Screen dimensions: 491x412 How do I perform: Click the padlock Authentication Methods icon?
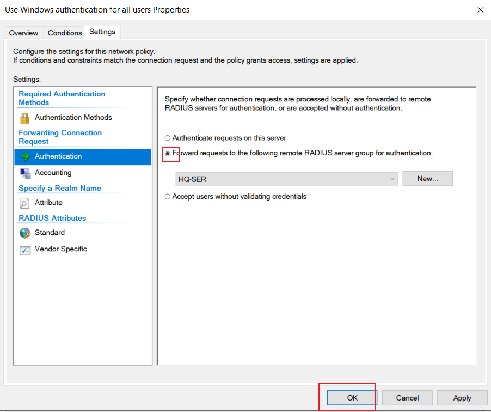24,118
